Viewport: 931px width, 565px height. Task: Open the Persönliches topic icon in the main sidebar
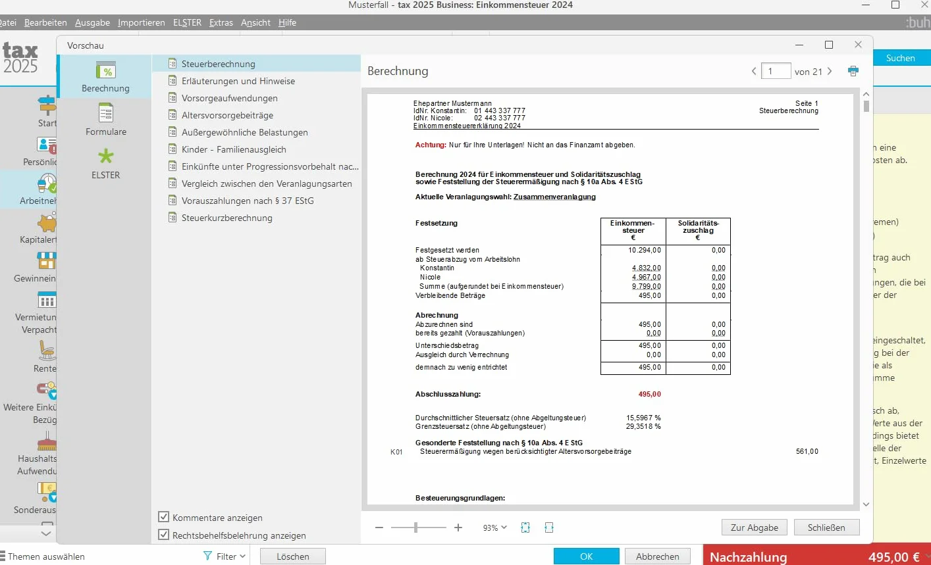tap(47, 144)
